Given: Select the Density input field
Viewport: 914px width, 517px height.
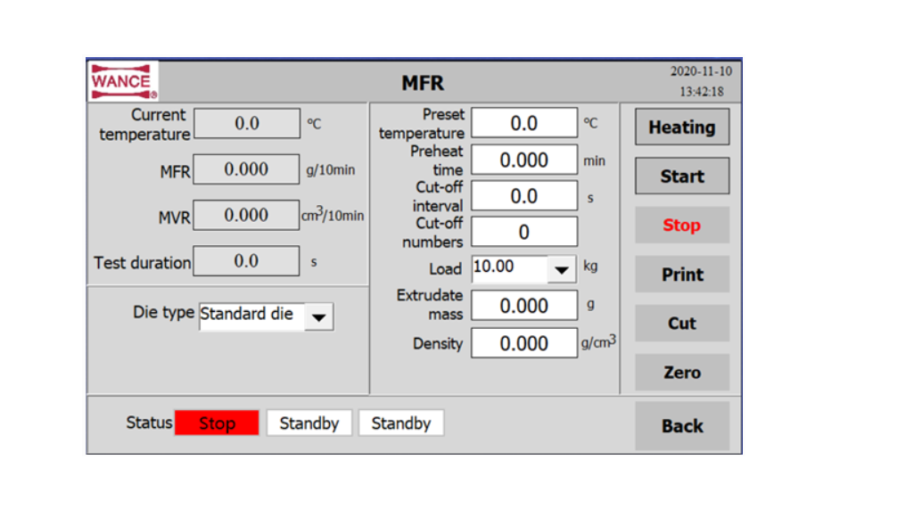Looking at the screenshot, I should [x=524, y=343].
